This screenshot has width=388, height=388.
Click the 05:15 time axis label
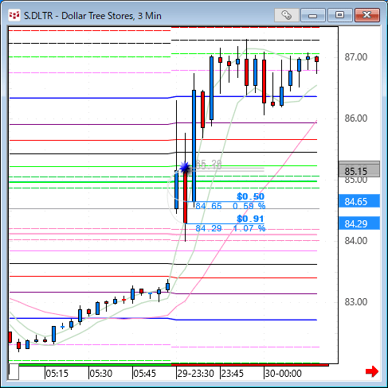click(57, 374)
